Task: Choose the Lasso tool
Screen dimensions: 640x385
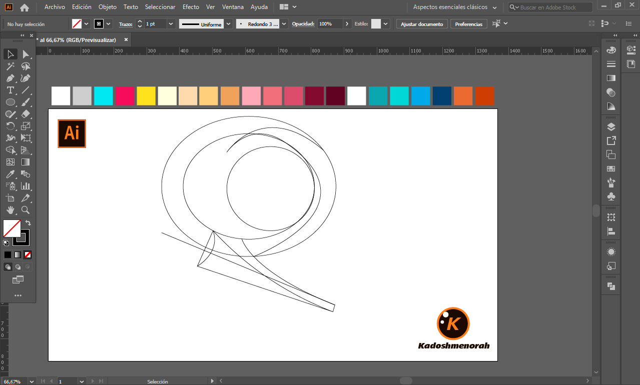Action: tap(26, 66)
